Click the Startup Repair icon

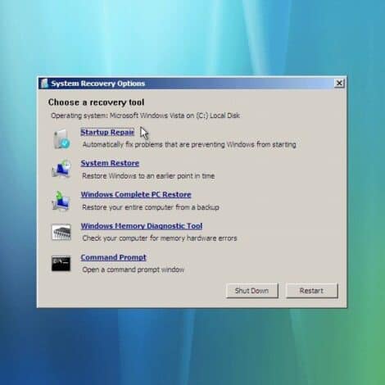click(x=61, y=138)
